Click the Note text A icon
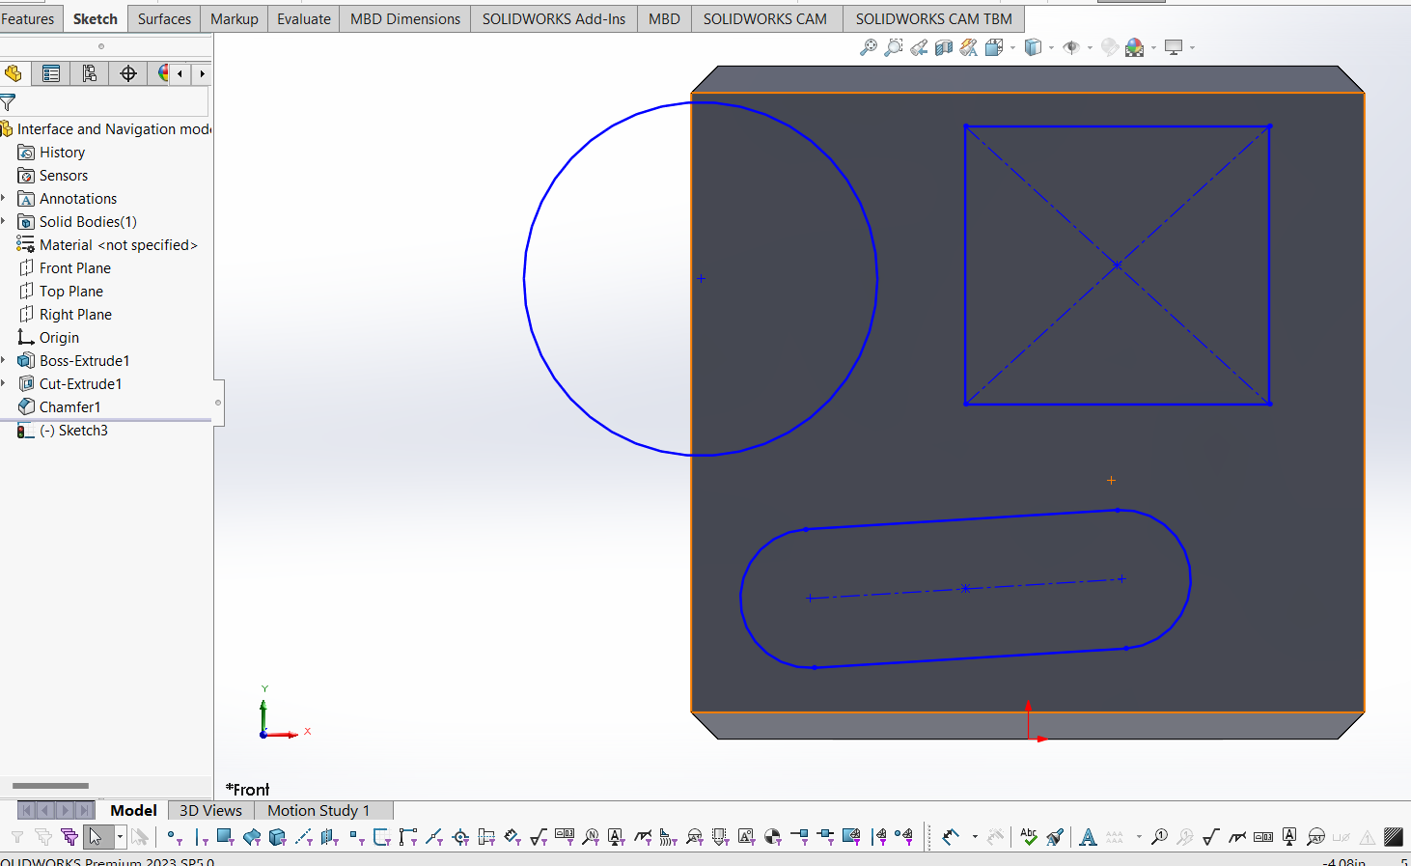 (x=1088, y=837)
